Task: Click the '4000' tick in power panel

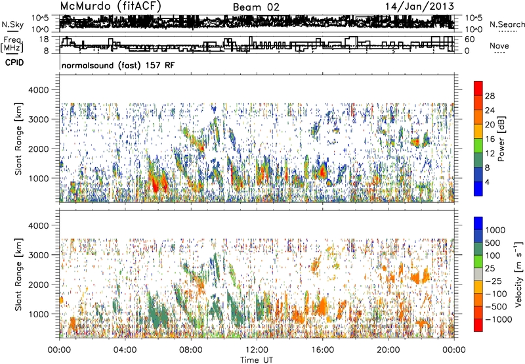Action: 39,90
